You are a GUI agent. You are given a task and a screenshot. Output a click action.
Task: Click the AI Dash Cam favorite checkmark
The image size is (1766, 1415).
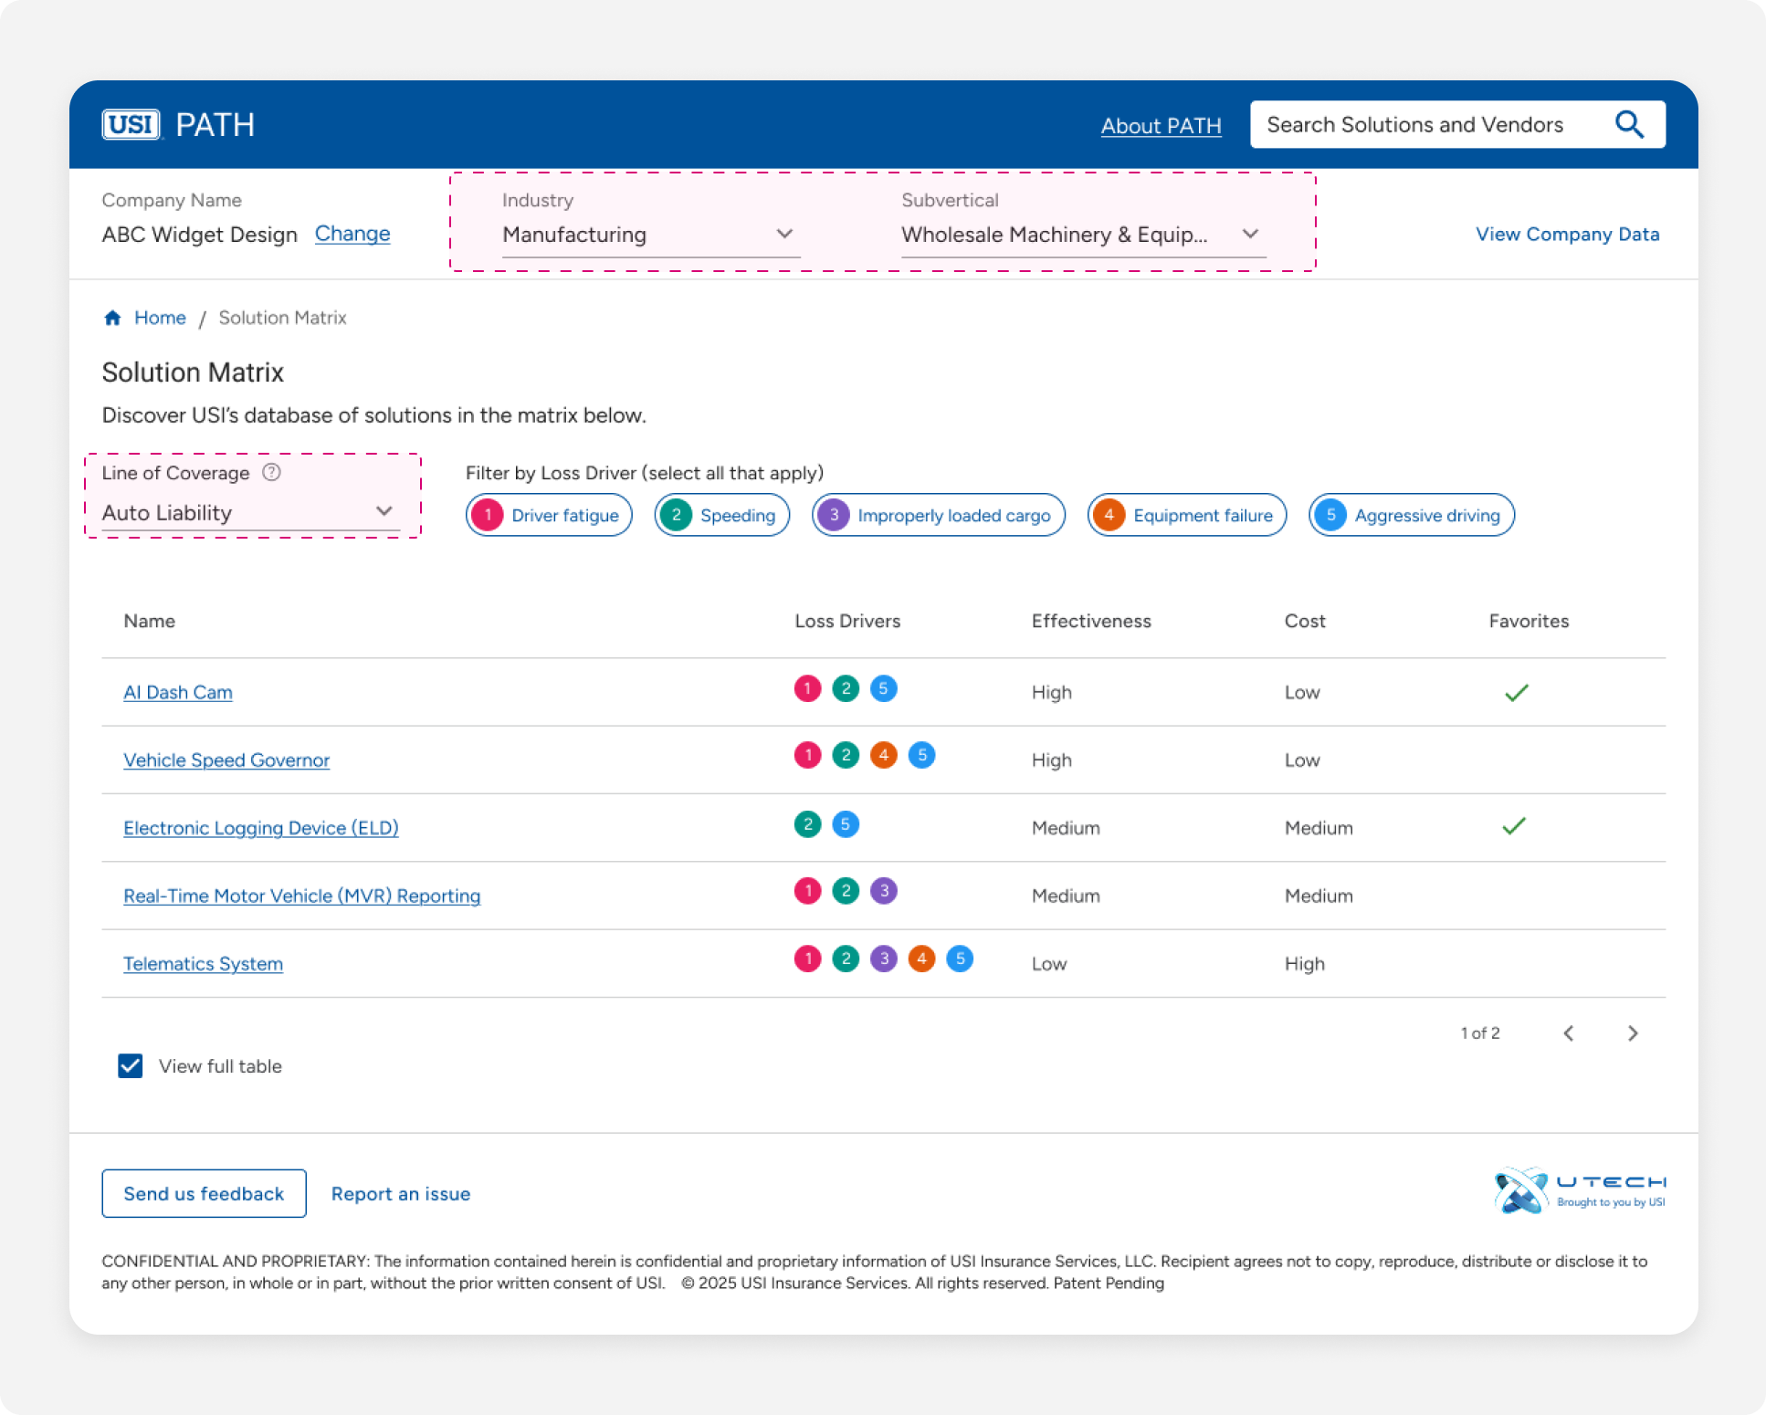point(1517,693)
